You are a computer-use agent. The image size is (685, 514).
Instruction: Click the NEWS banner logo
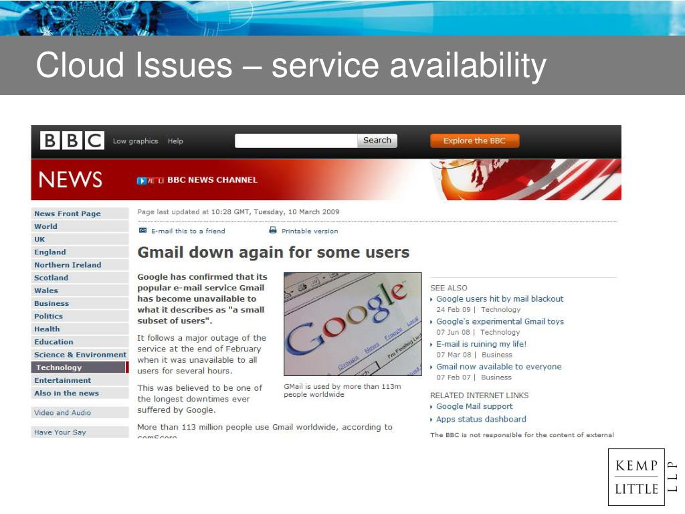(x=70, y=179)
